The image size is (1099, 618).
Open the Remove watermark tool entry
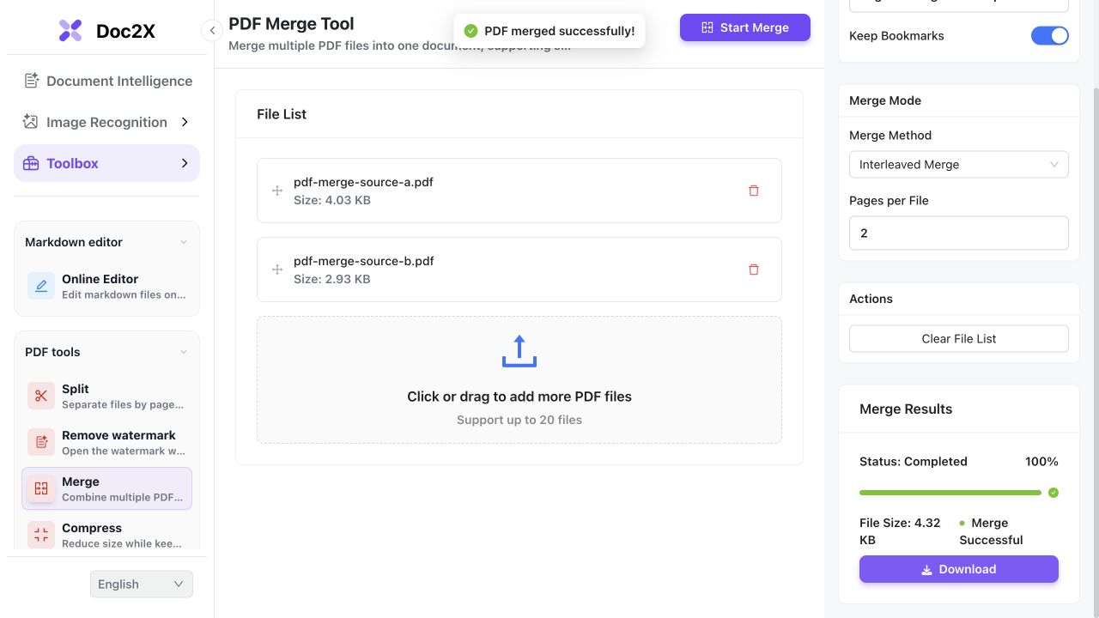(106, 442)
